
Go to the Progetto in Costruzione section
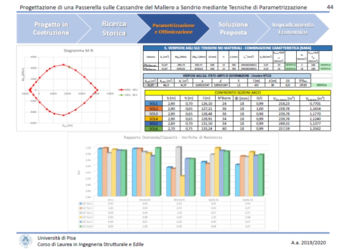pos(51,28)
